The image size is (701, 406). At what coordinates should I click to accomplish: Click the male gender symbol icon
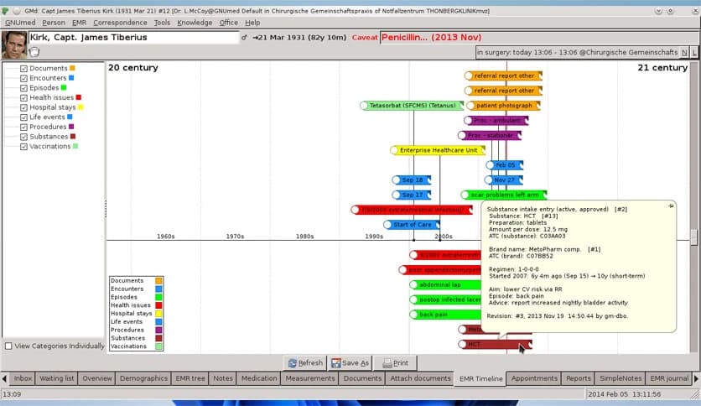pos(244,38)
